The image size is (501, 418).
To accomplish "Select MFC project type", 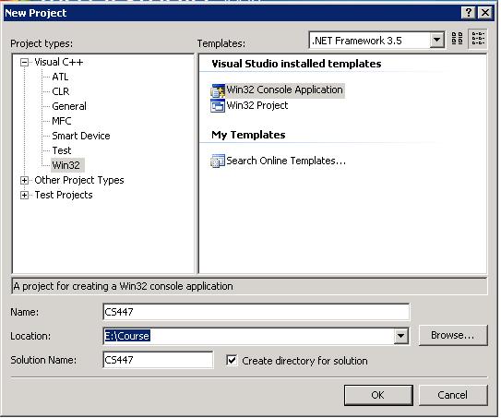I will pyautogui.click(x=61, y=121).
